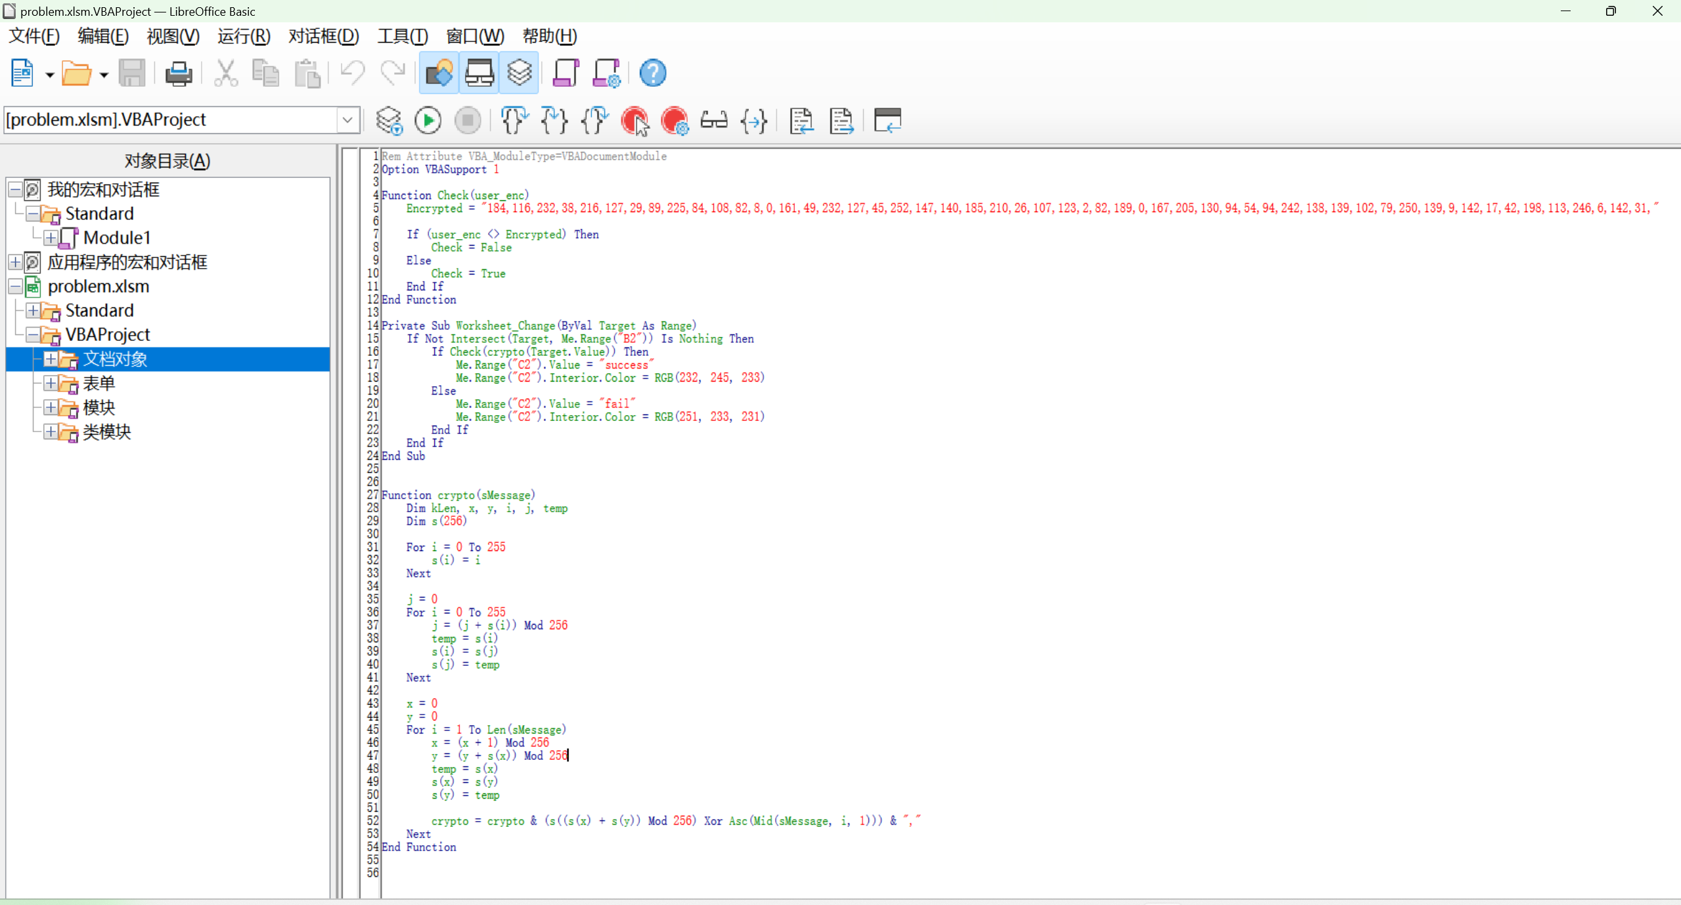Viewport: 1681px width, 905px height.
Task: Expand the 类模块 folder node
Action: pos(51,432)
